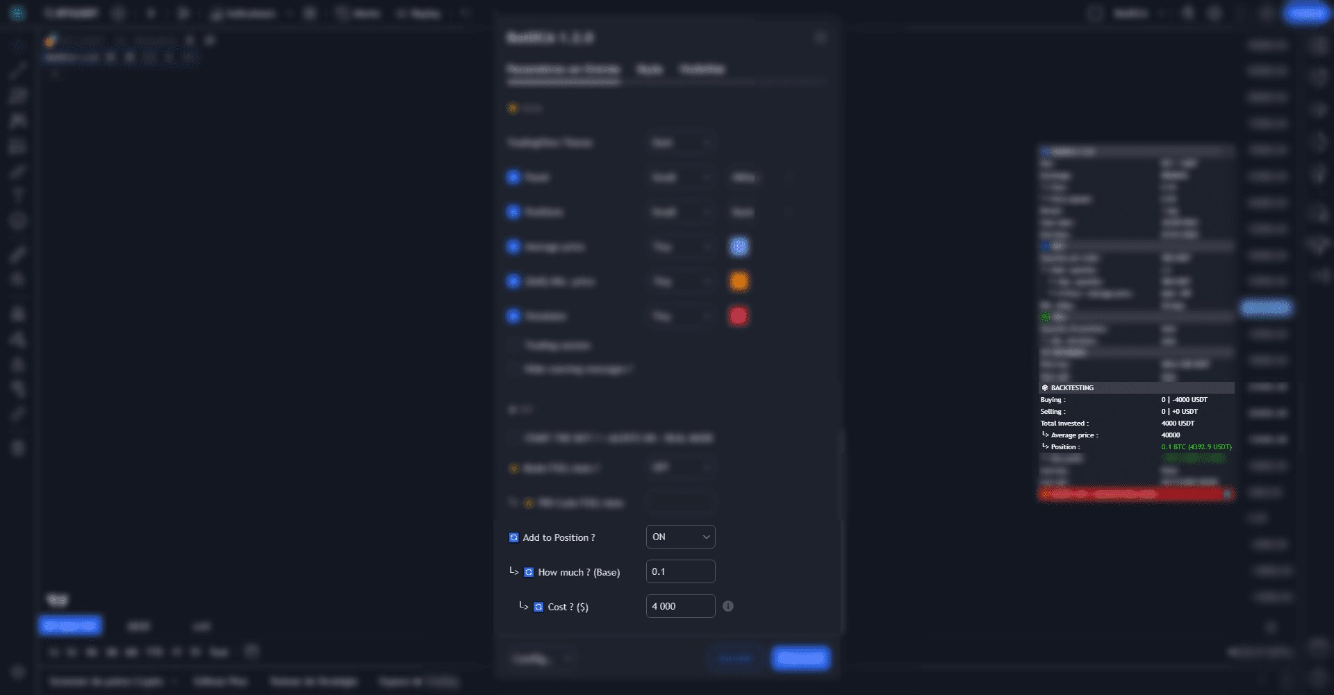
Task: Switch to the second tab in settings dialog
Action: (650, 69)
